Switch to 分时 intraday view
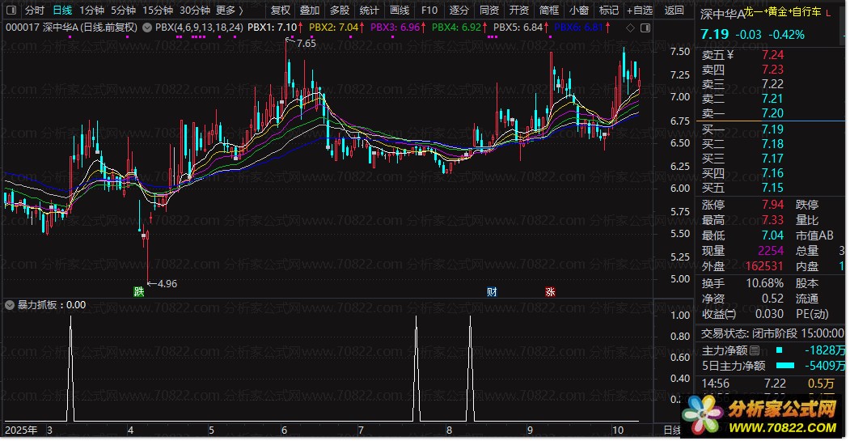 [35, 11]
